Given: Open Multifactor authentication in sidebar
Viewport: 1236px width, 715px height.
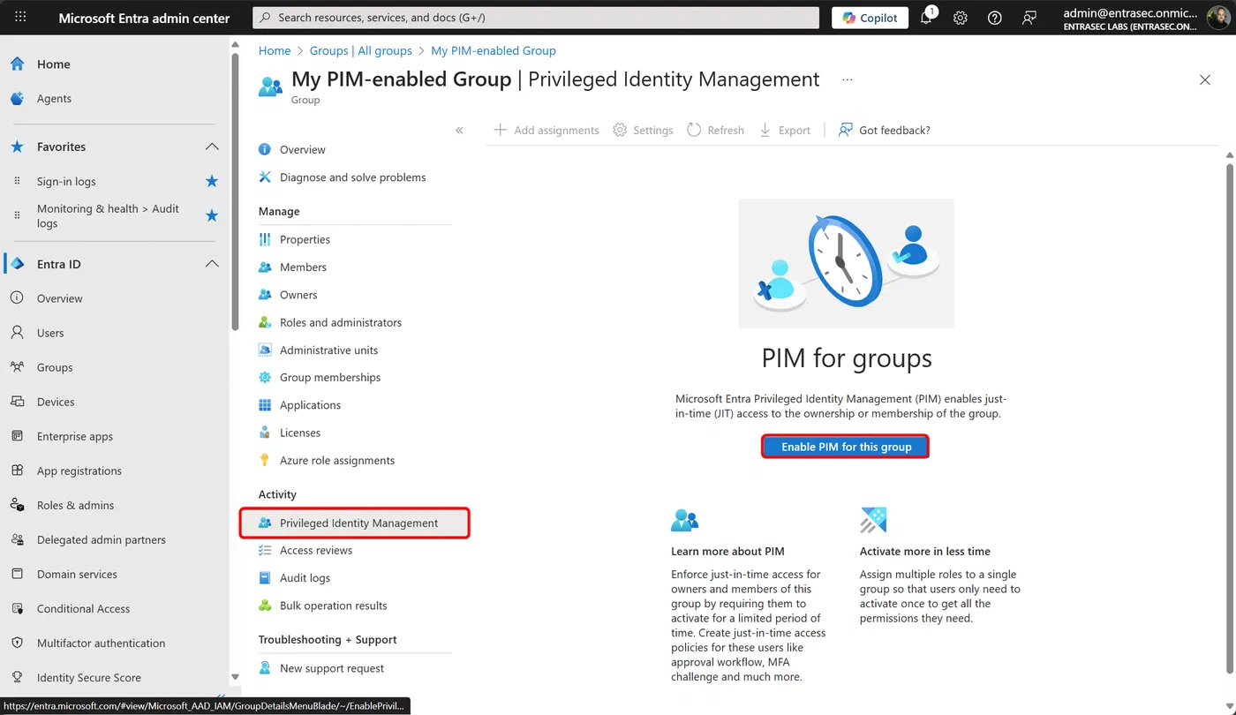Looking at the screenshot, I should coord(101,643).
